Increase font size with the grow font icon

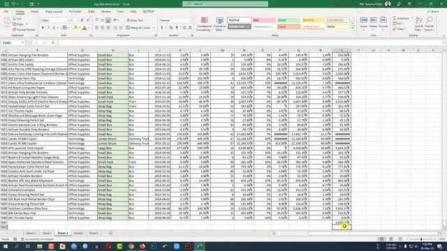tap(82, 20)
